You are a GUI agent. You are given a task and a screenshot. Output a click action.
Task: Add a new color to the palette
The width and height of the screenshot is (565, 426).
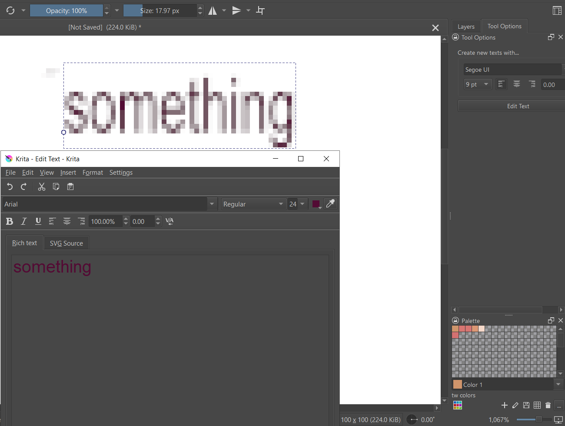point(505,405)
